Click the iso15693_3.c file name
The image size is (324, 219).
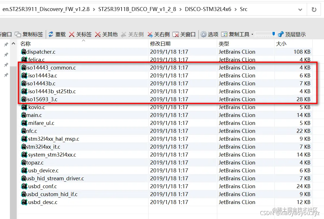point(42,99)
